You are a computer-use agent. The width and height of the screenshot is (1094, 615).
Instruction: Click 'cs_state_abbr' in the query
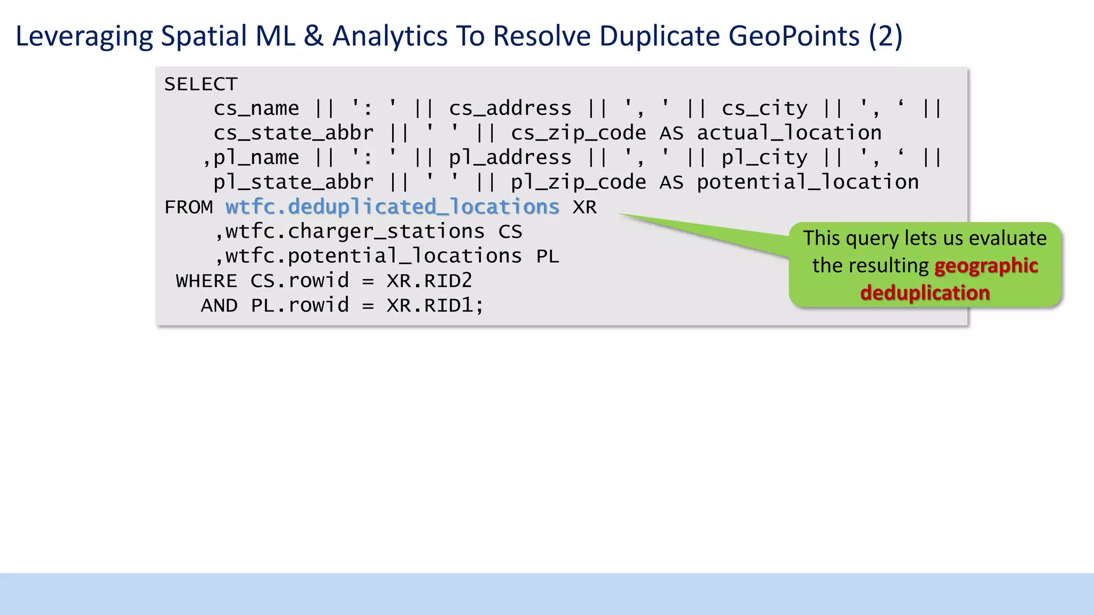[x=293, y=133]
